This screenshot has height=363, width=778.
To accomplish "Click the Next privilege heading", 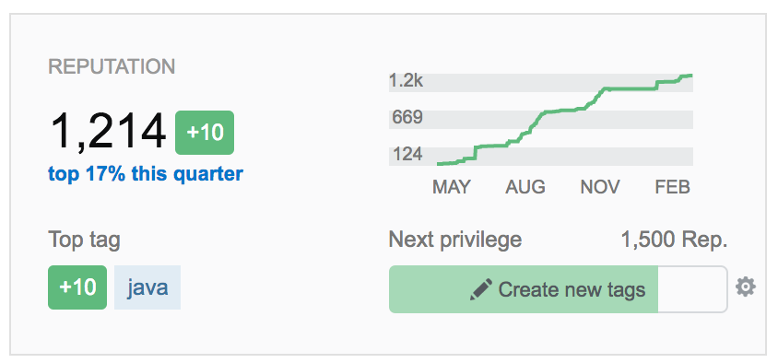I will (x=455, y=240).
